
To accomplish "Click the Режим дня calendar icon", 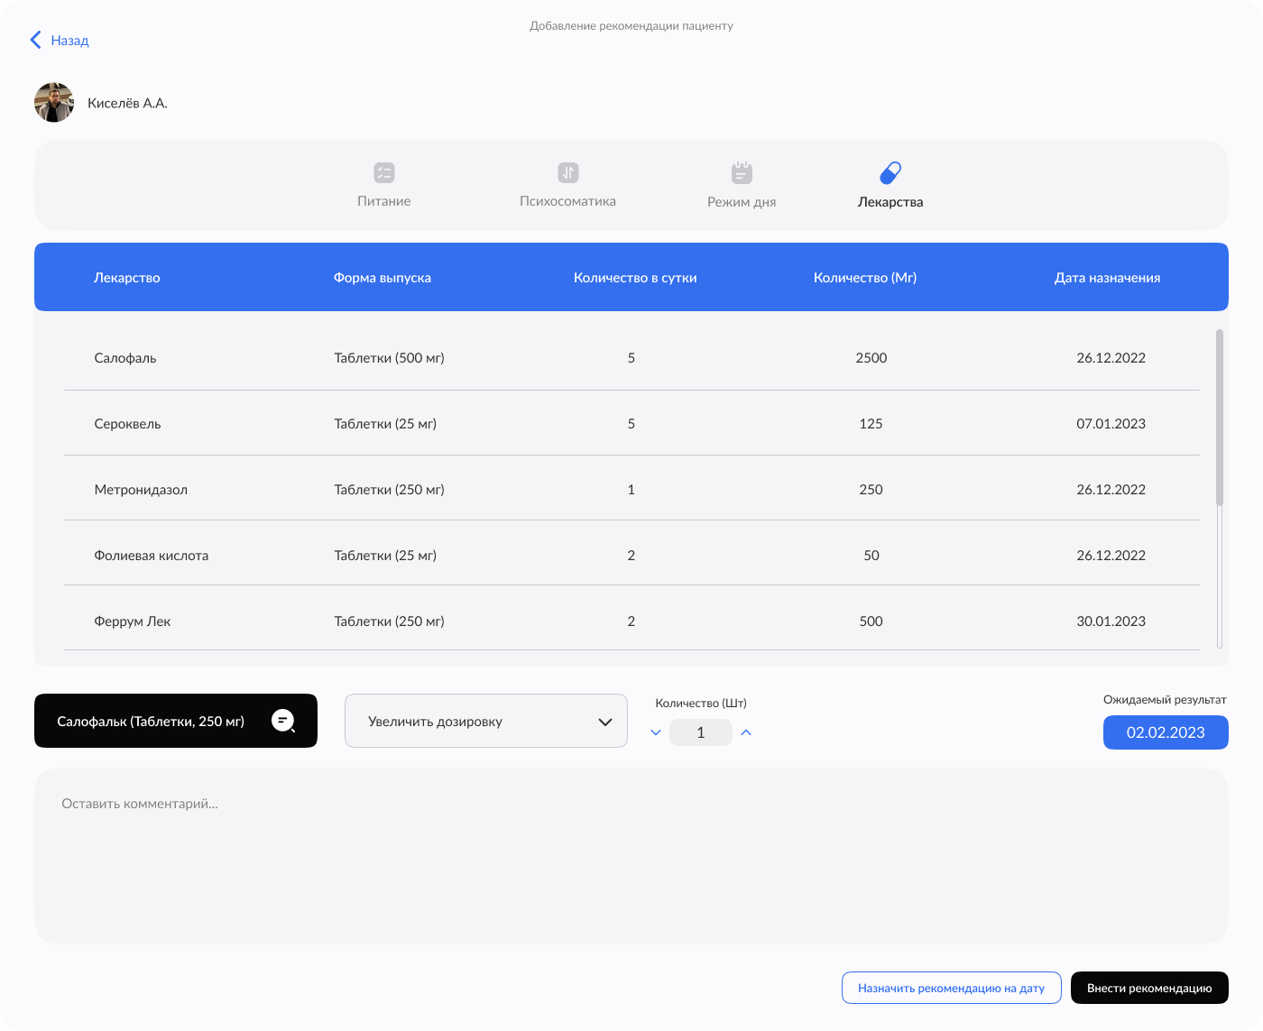I will [742, 172].
